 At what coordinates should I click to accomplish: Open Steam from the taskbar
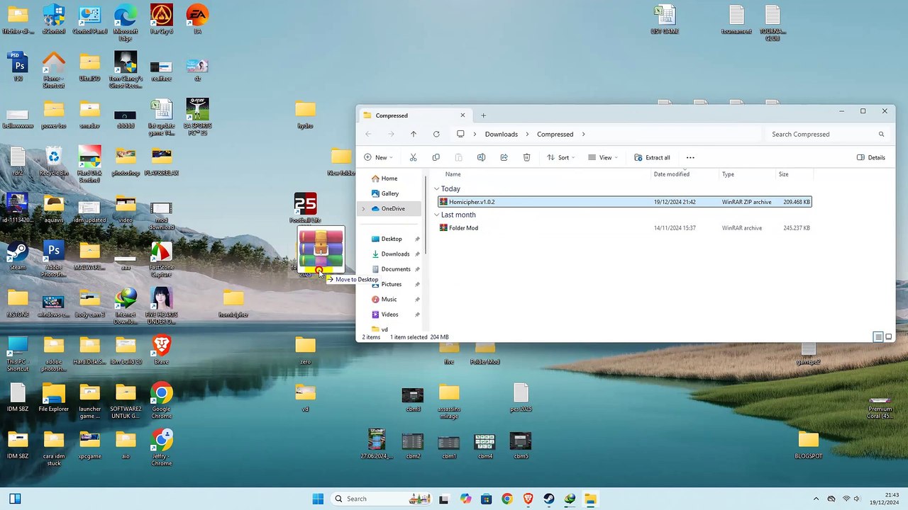[x=549, y=499]
